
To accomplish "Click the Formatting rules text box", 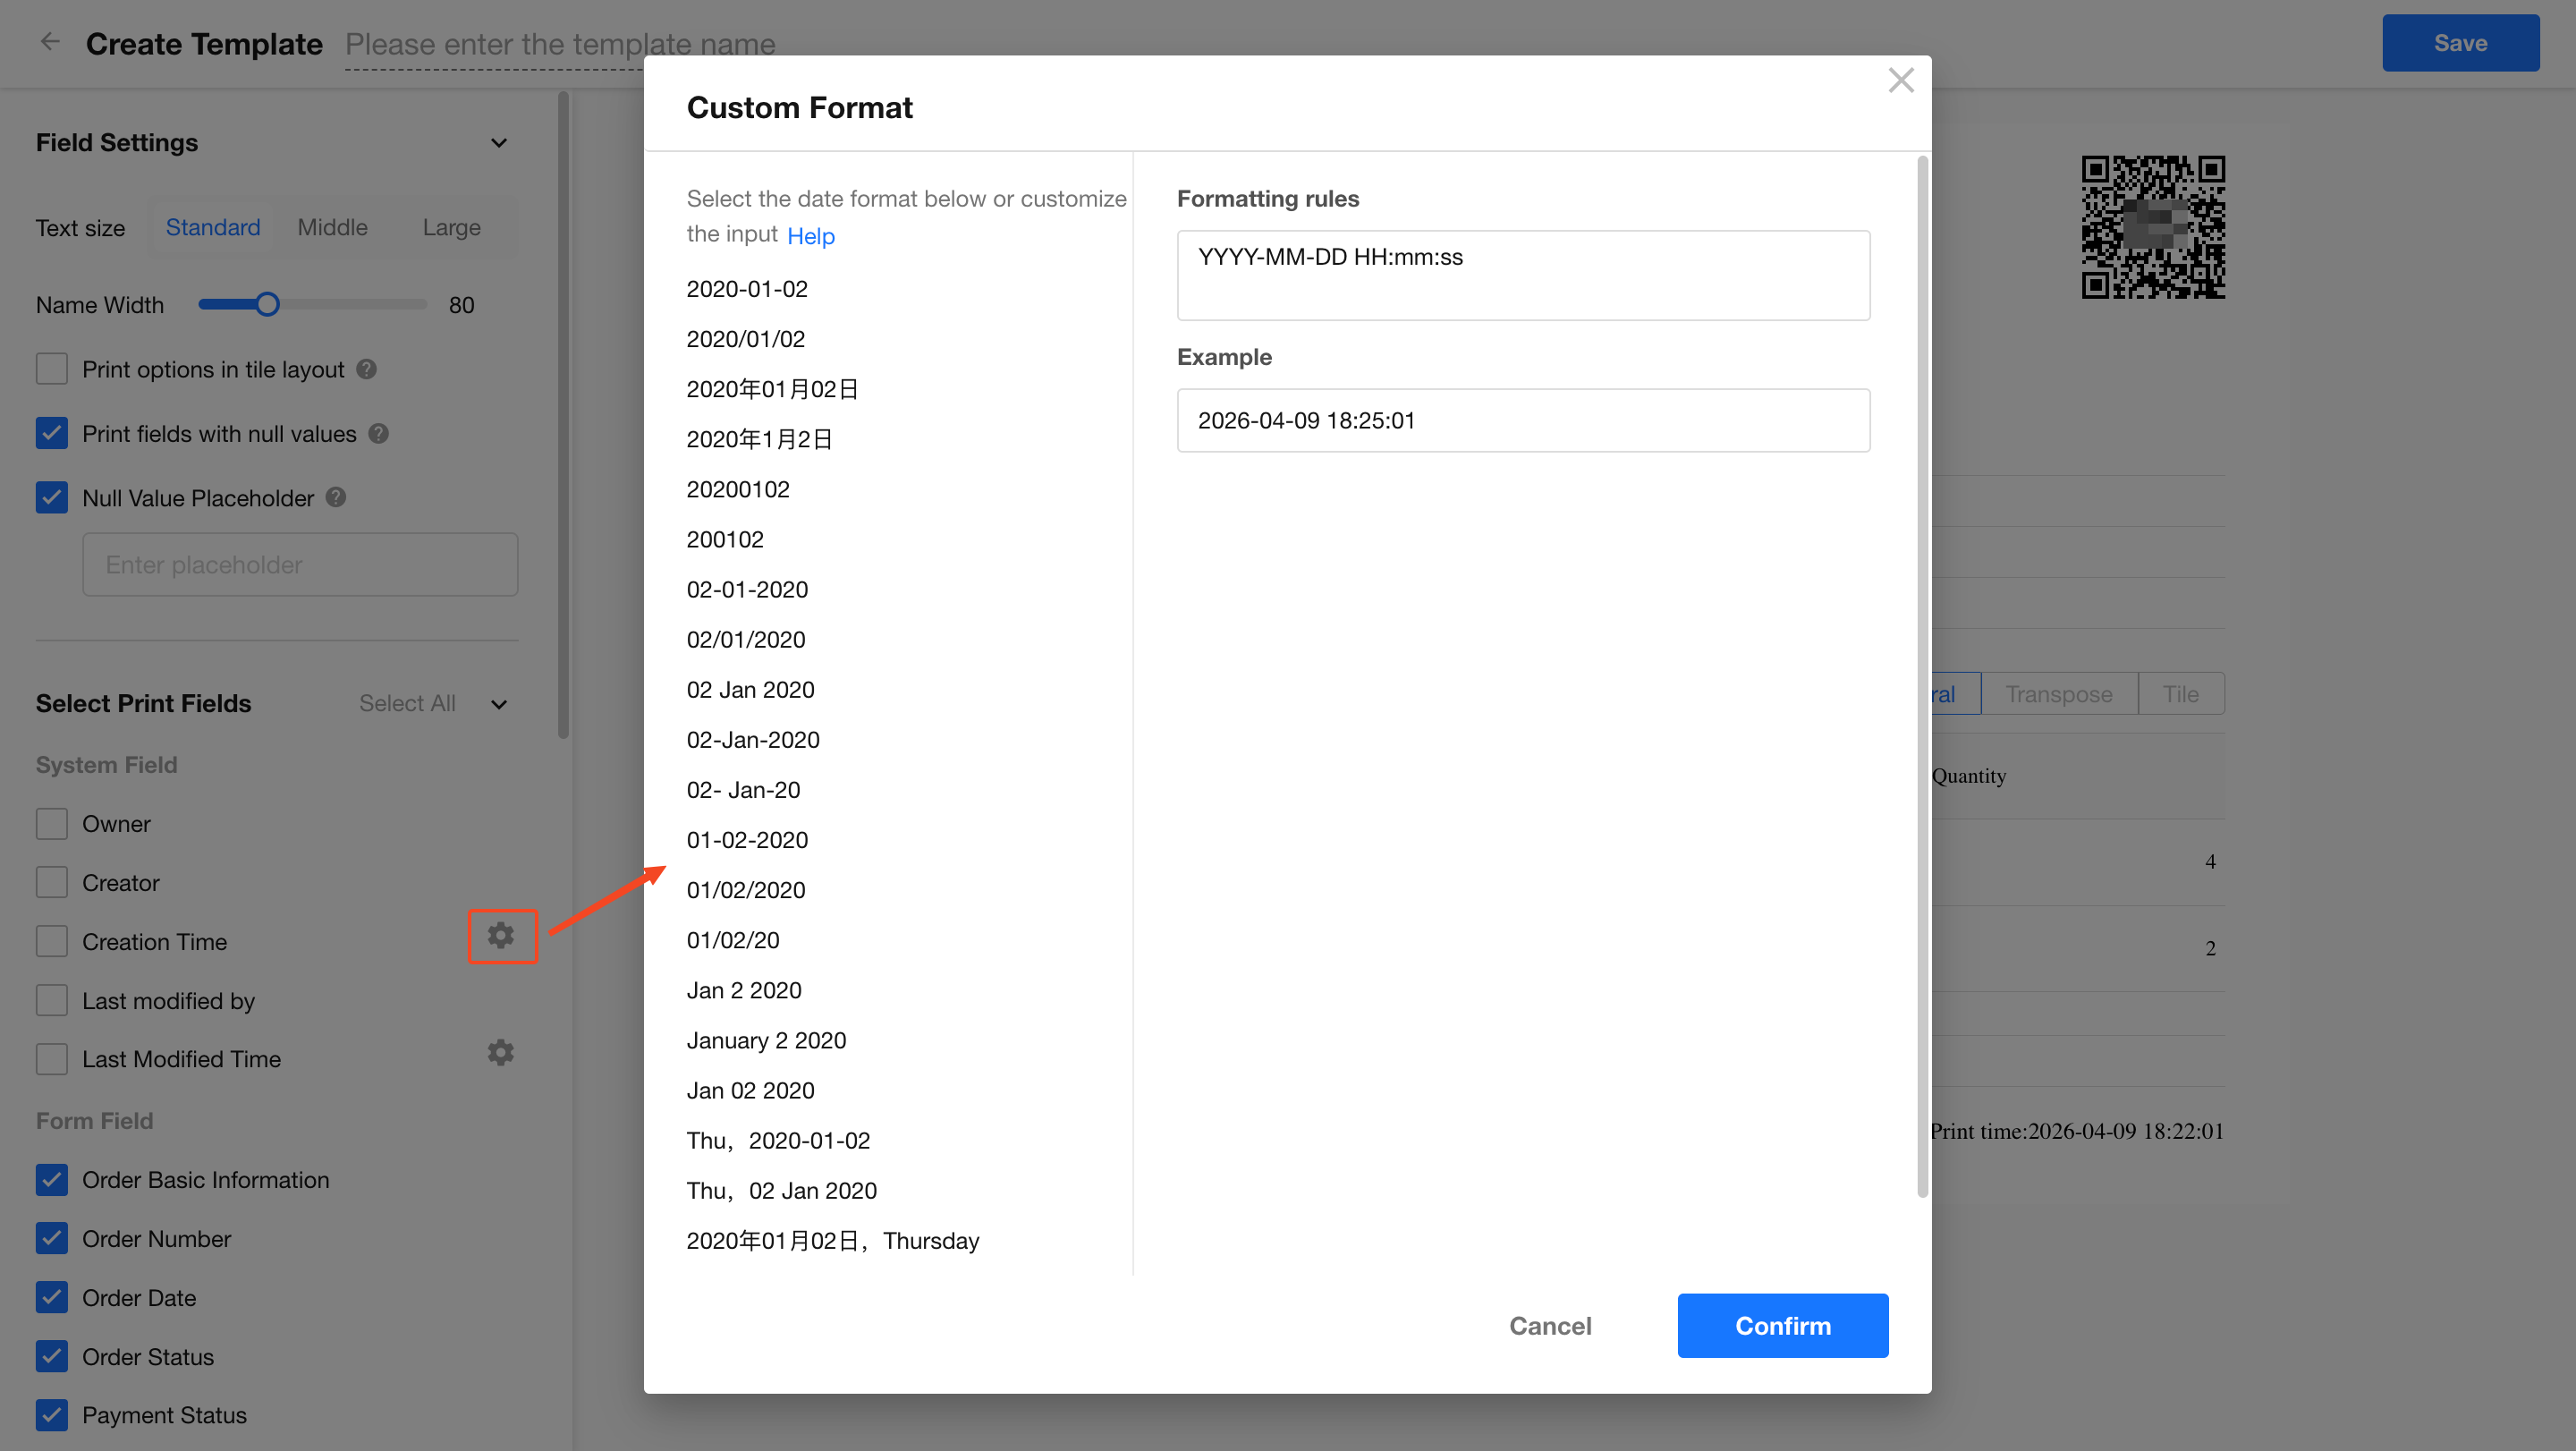I will (x=1522, y=275).
